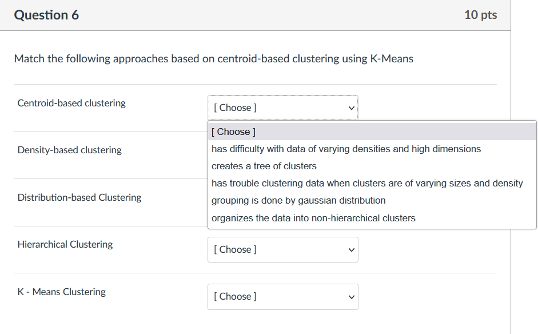This screenshot has height=334, width=538.
Task: Select the highlighted '[ Choose ]' entry in the list
Action: pyautogui.click(x=233, y=132)
